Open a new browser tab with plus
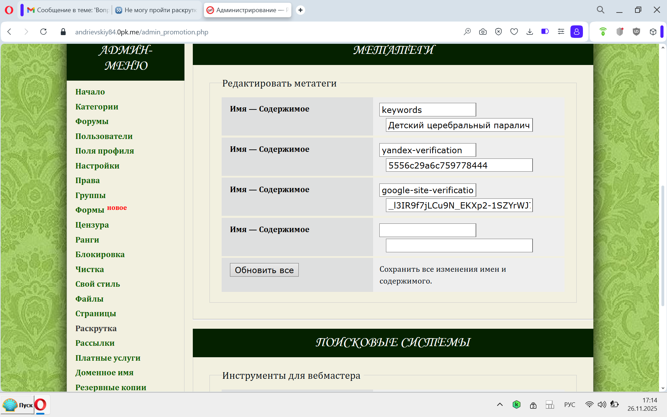667x417 pixels. click(x=300, y=10)
